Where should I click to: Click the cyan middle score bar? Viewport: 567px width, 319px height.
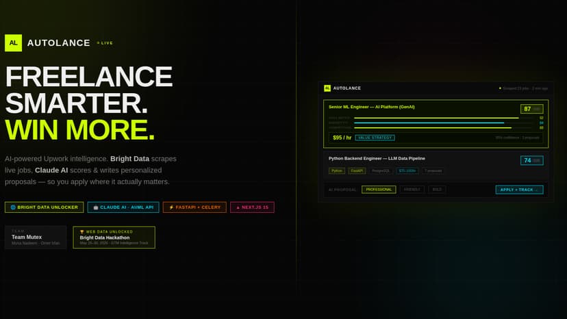(x=429, y=123)
